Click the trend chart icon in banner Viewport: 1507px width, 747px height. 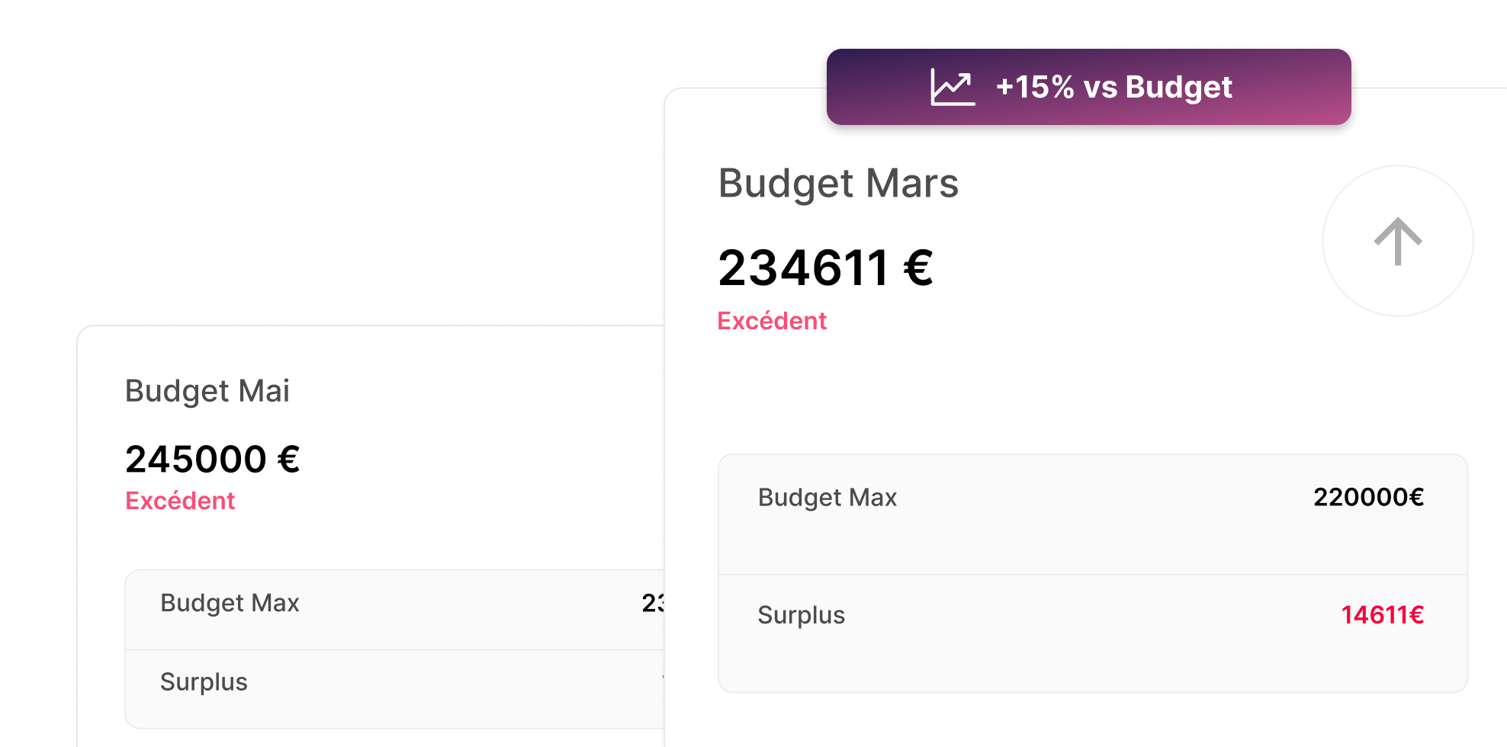pos(953,87)
